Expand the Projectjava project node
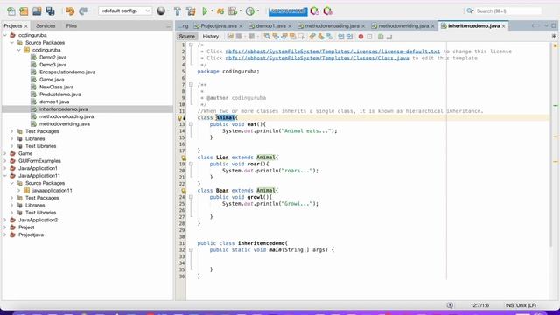The width and height of the screenshot is (560, 315). coord(5,235)
